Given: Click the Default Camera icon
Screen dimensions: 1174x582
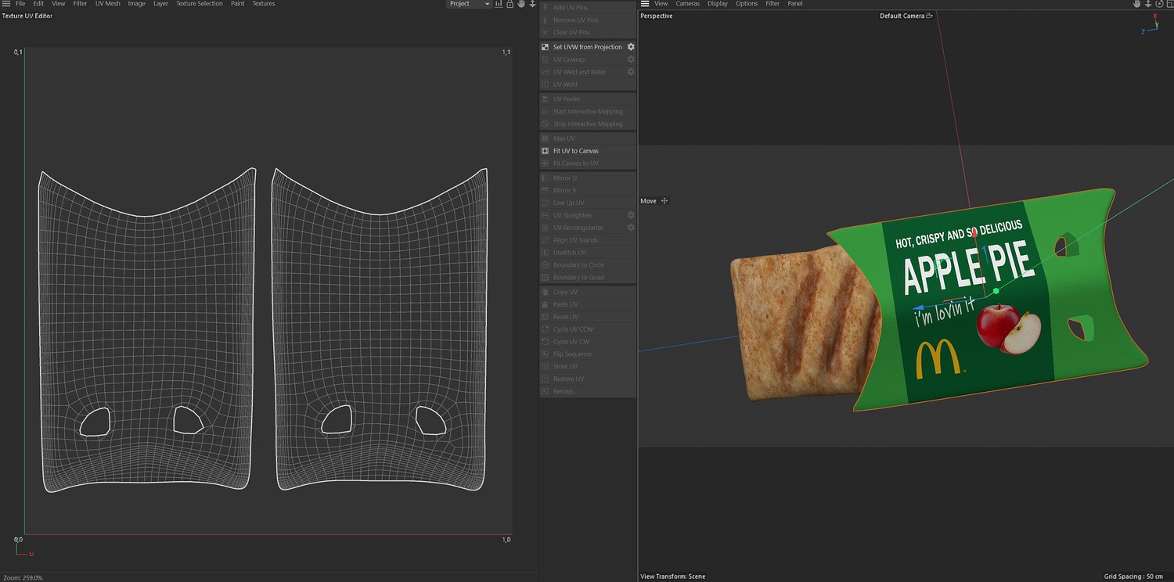Looking at the screenshot, I should [930, 16].
